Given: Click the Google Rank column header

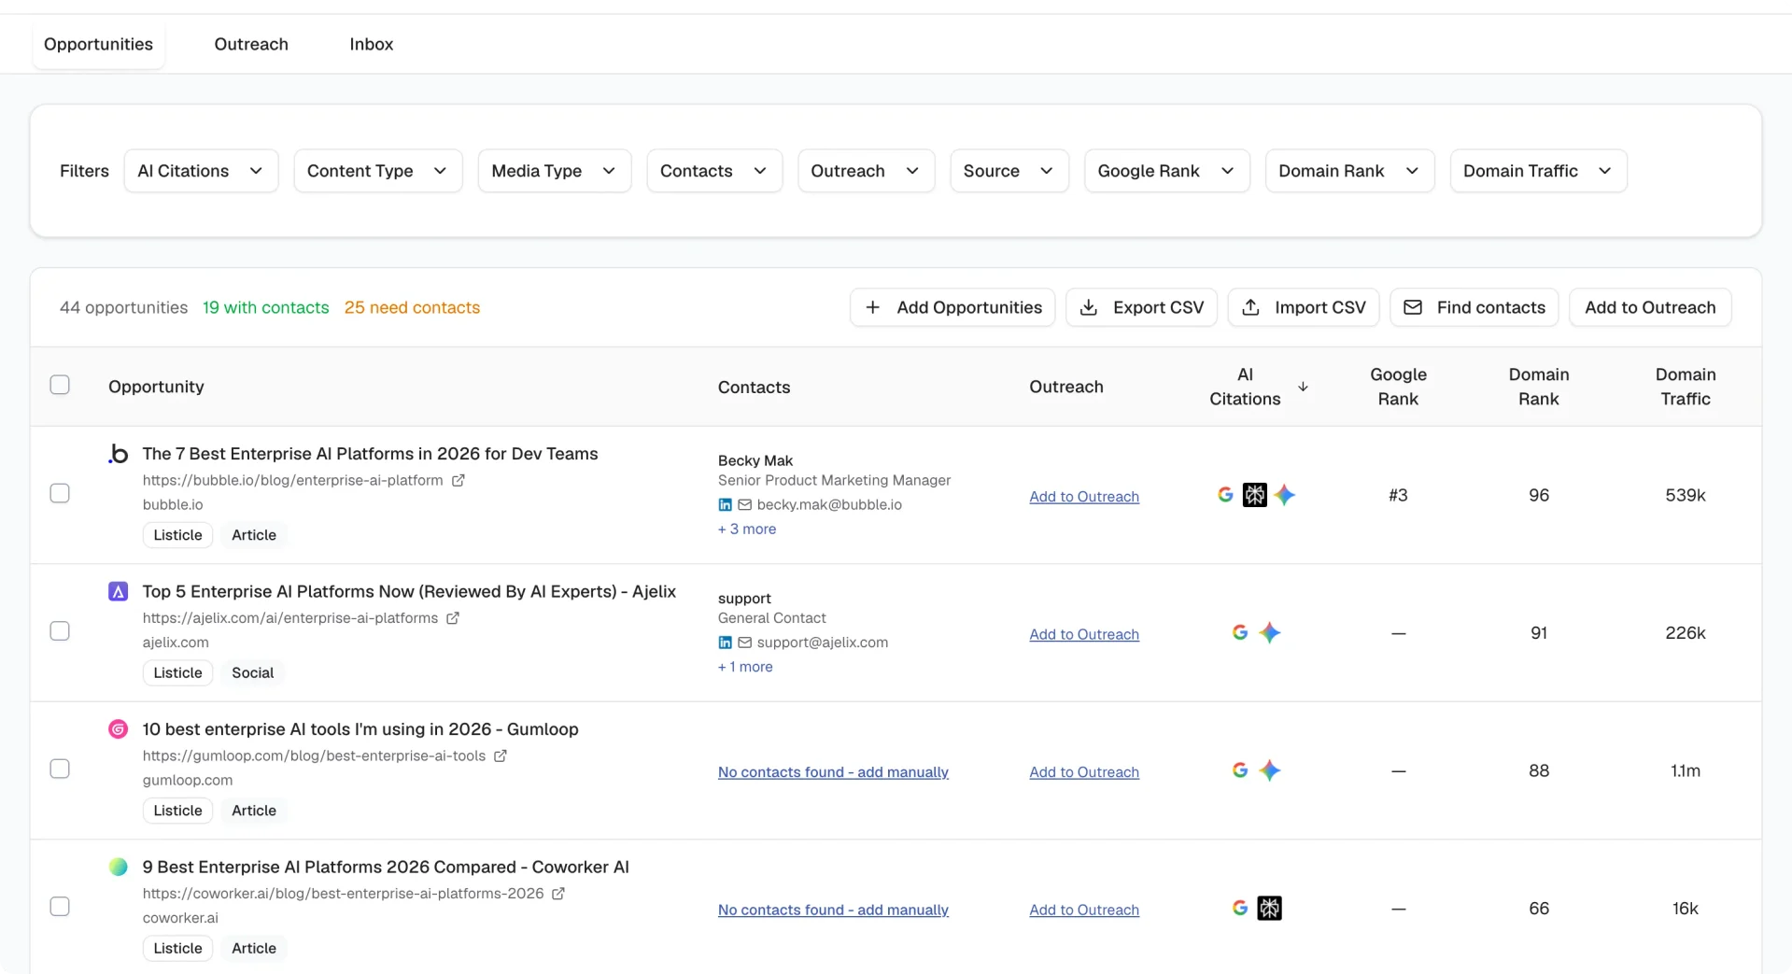Looking at the screenshot, I should pyautogui.click(x=1398, y=387).
